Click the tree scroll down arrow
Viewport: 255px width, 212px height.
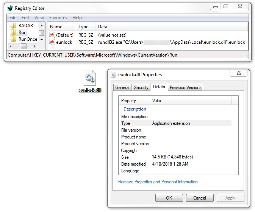pos(42,40)
